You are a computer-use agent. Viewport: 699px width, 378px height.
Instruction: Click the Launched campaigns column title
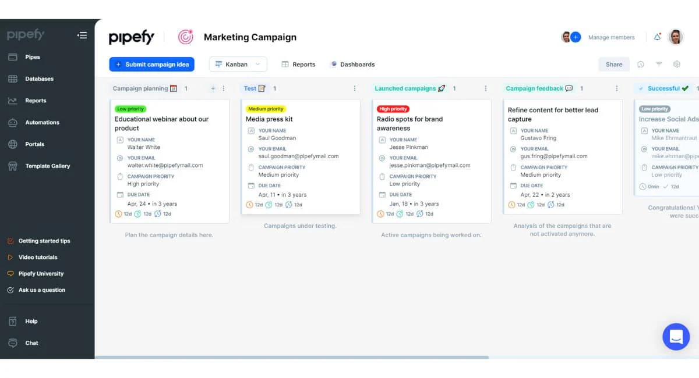click(405, 88)
